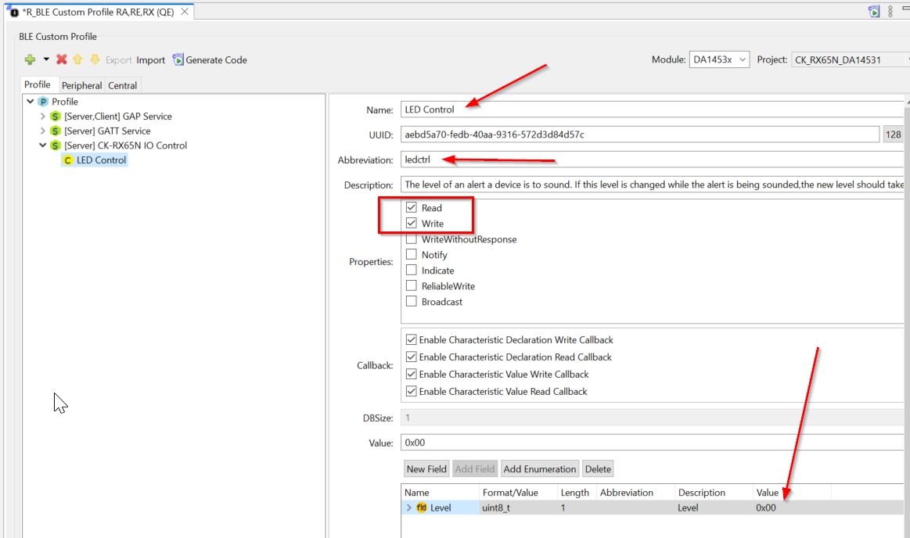Click the Name field containing LED Control
910x538 pixels.
pos(652,109)
